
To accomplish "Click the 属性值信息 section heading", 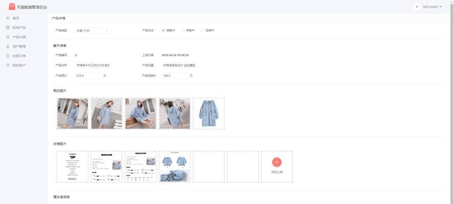I will (x=61, y=197).
